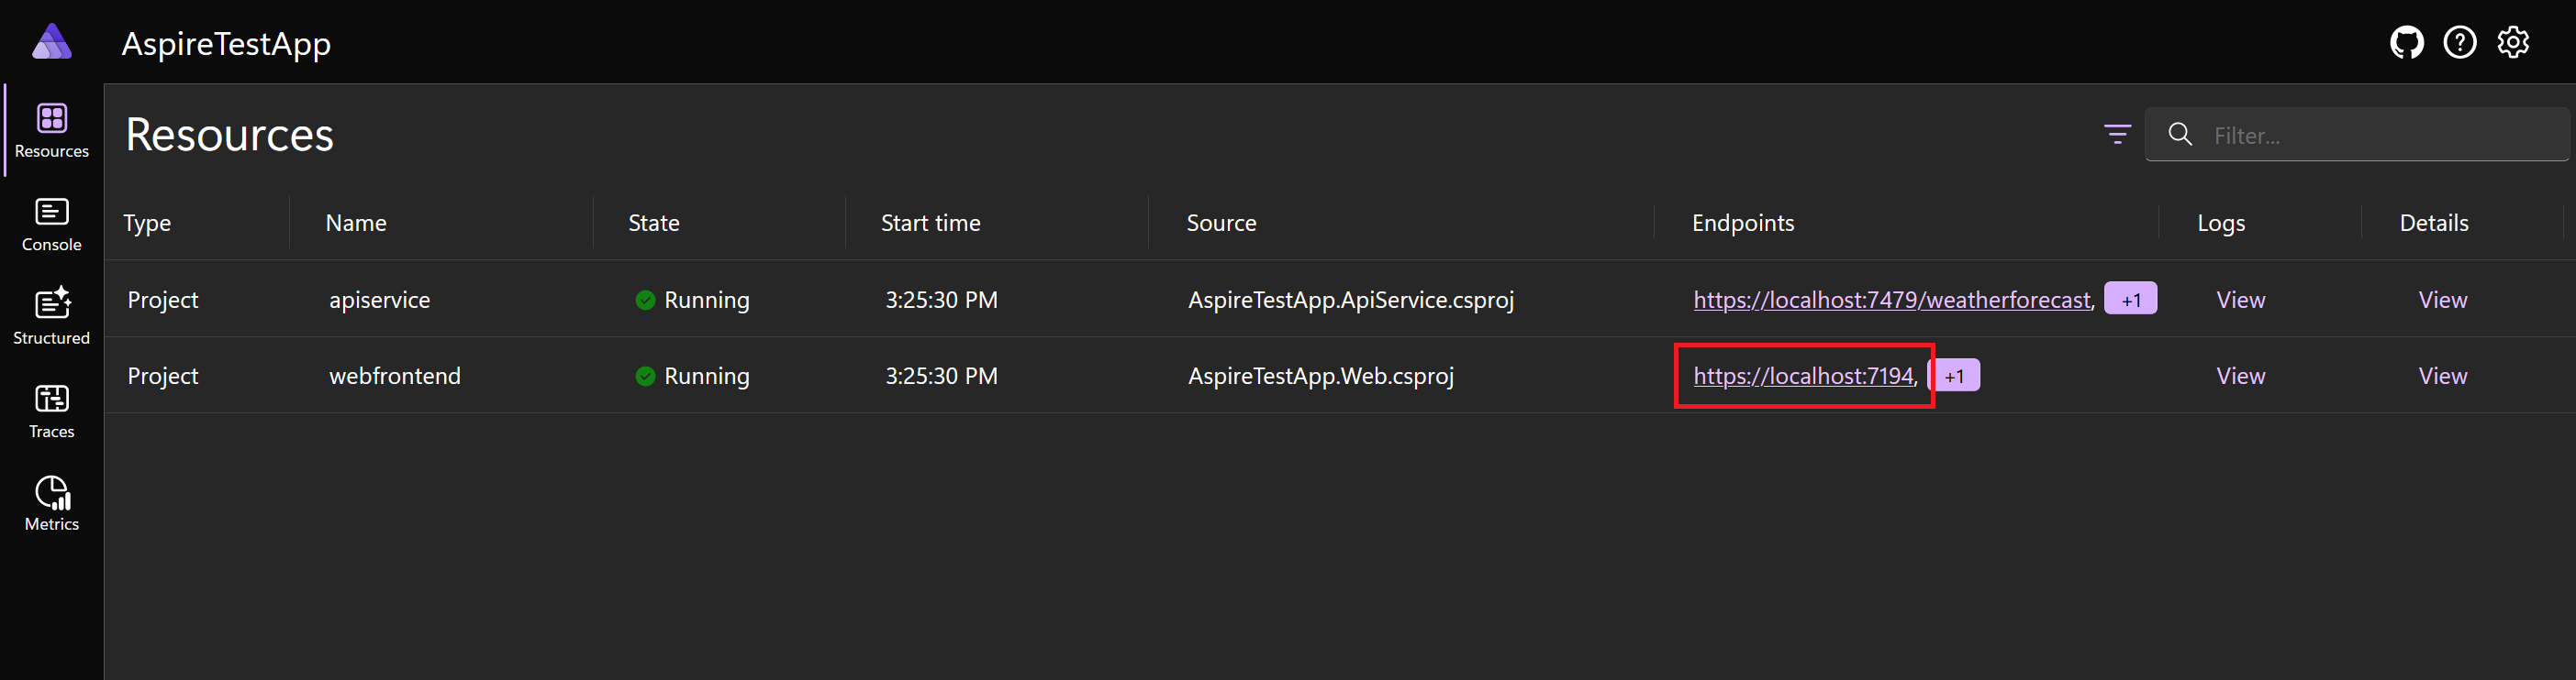Viewport: 2576px width, 680px height.
Task: Open the GitHub repository icon
Action: (x=2406, y=43)
